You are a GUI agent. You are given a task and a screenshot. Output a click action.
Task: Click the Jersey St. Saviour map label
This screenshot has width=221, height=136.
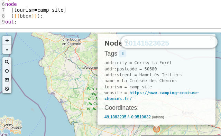[13, 127]
